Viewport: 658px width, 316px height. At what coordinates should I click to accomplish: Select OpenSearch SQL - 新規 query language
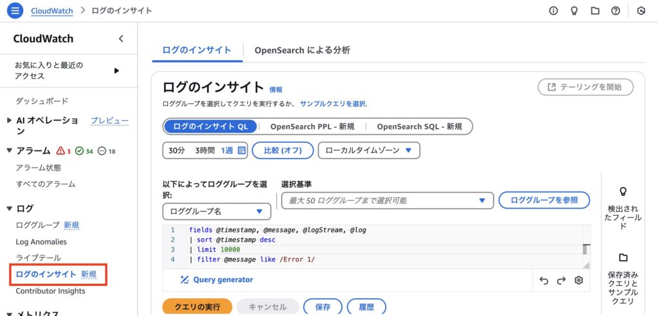point(419,127)
